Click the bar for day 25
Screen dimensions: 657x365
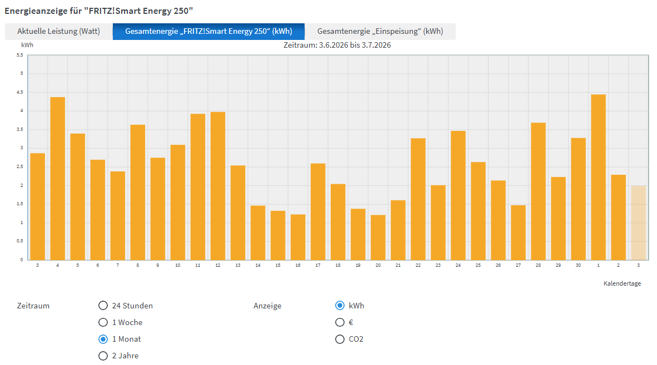[x=478, y=211]
